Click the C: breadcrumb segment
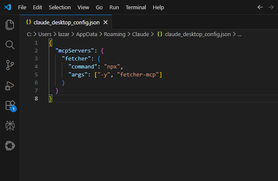 coord(29,34)
